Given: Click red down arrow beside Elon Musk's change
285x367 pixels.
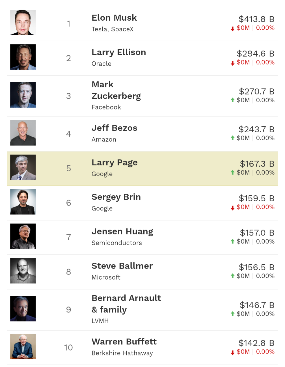Looking at the screenshot, I should (232, 29).
